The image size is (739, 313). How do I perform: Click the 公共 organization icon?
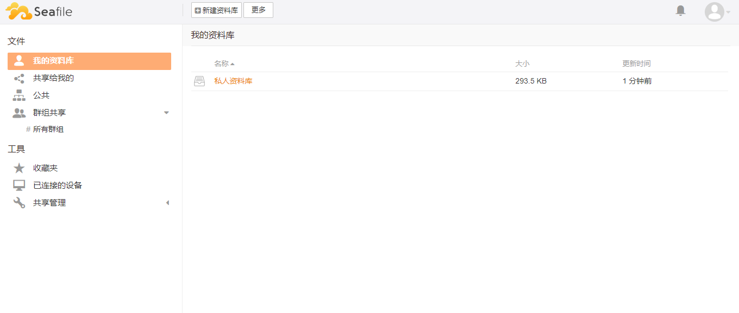pyautogui.click(x=19, y=95)
